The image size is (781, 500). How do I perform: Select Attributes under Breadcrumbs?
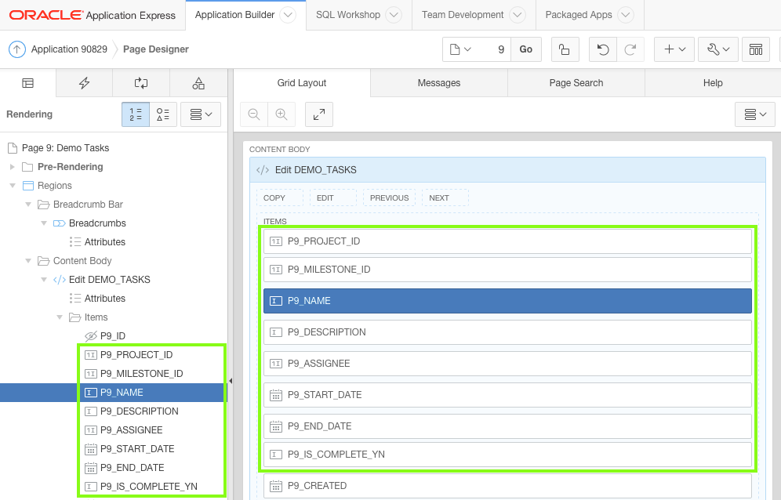coord(104,242)
